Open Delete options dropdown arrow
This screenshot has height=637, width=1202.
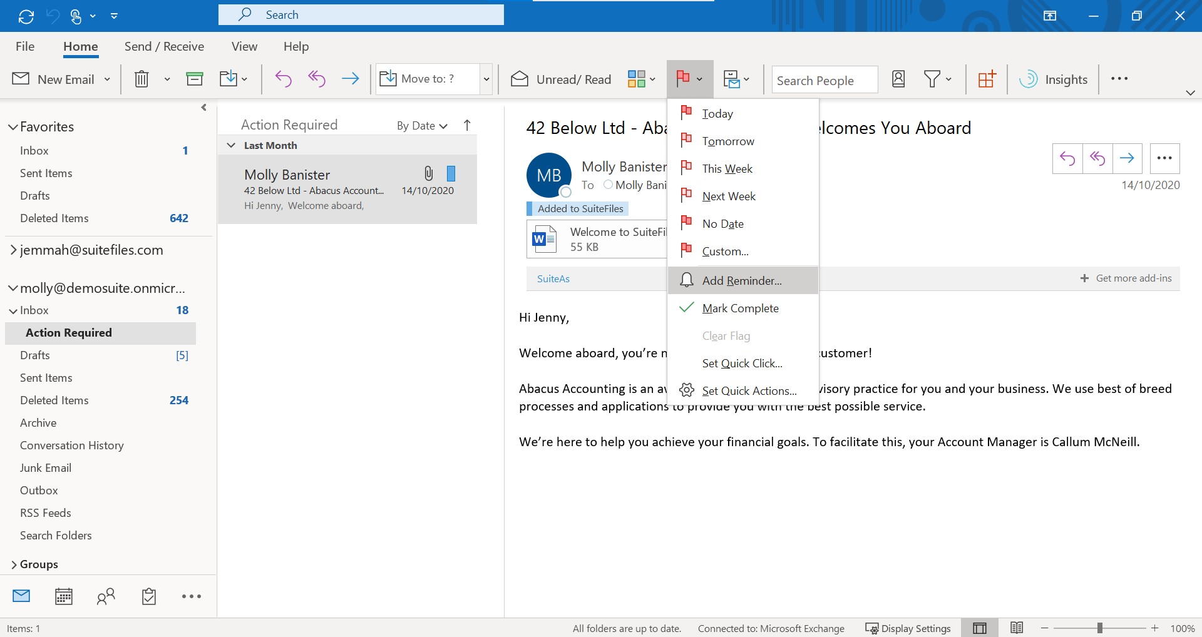pyautogui.click(x=167, y=79)
